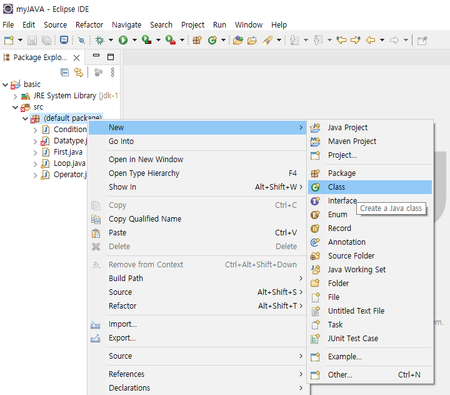Expand the First.java tree node

point(35,153)
